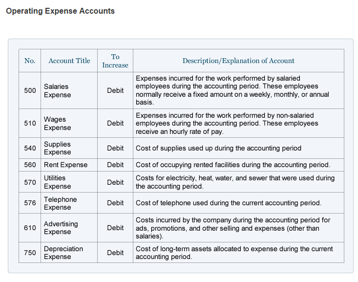Click the Advertising Expense account title
Viewport: 358px width, 282px height.
pyautogui.click(x=61, y=228)
